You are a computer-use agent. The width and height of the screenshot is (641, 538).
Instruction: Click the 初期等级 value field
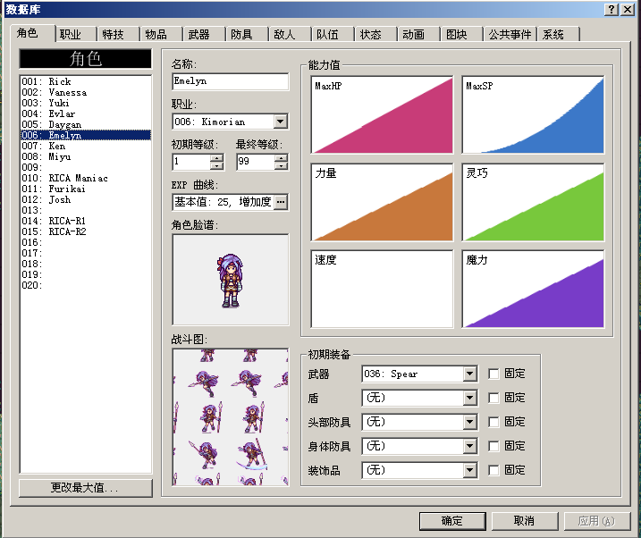[191, 162]
